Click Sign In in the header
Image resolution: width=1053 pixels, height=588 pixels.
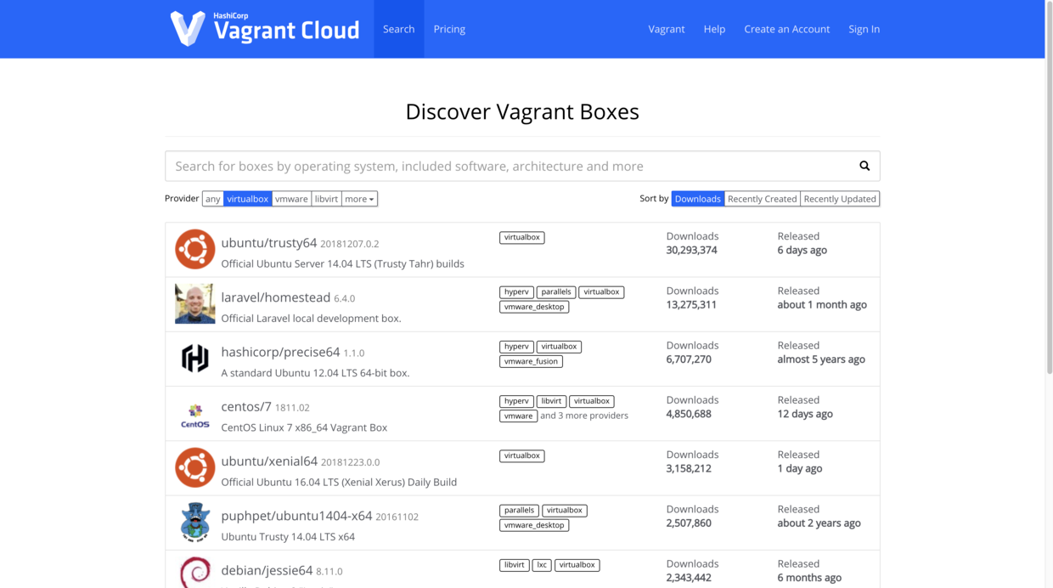864,29
